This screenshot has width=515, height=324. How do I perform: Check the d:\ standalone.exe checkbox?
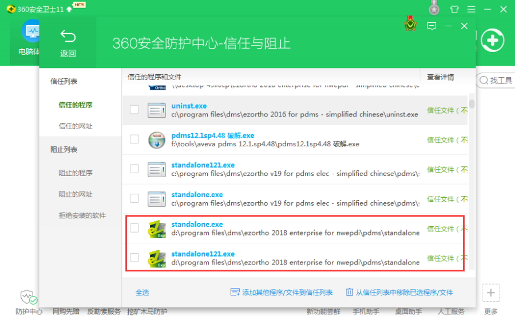134,228
